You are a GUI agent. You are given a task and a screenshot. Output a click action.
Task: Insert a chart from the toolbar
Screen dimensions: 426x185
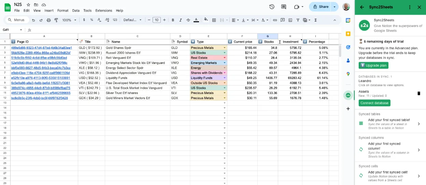click(x=290, y=20)
